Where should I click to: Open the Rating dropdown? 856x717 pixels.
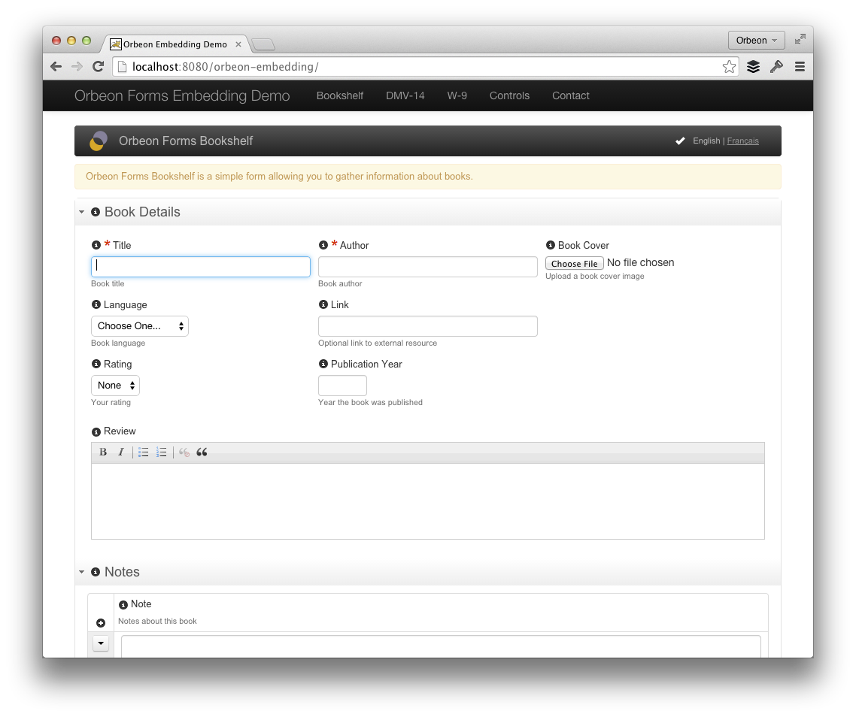[115, 386]
